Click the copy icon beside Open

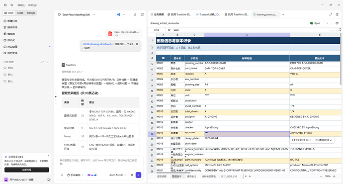(337, 23)
